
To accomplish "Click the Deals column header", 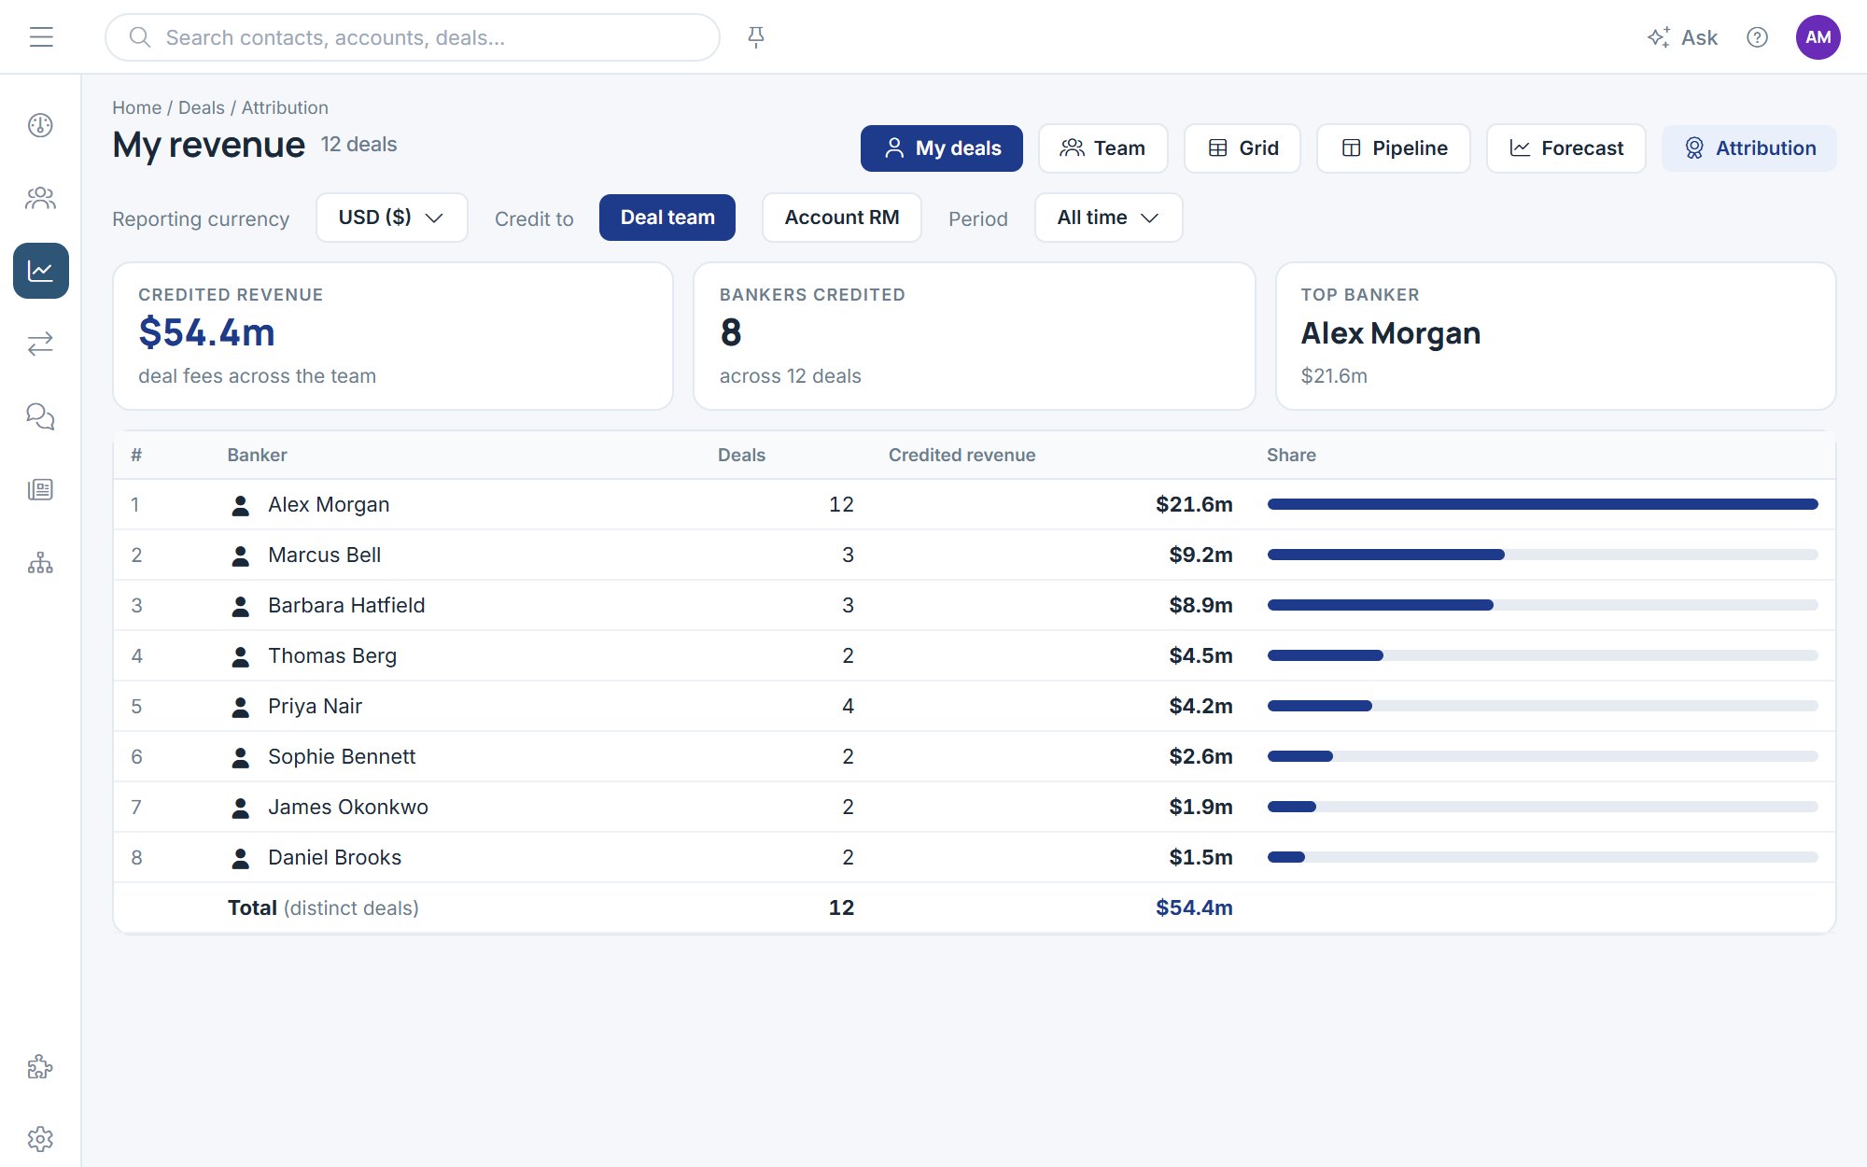I will [741, 455].
